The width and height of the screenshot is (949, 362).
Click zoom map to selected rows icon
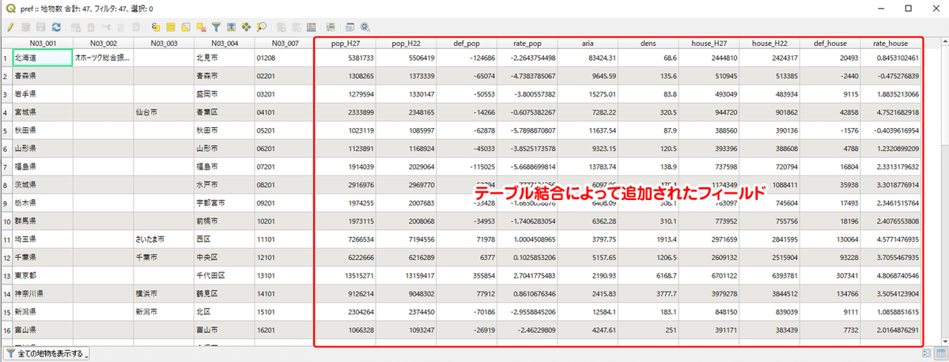pos(262,27)
